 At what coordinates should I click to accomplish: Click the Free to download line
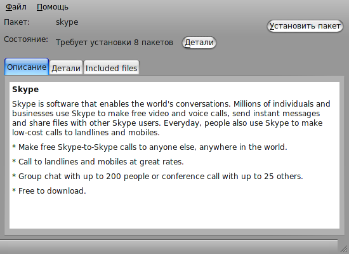pyautogui.click(x=49, y=191)
